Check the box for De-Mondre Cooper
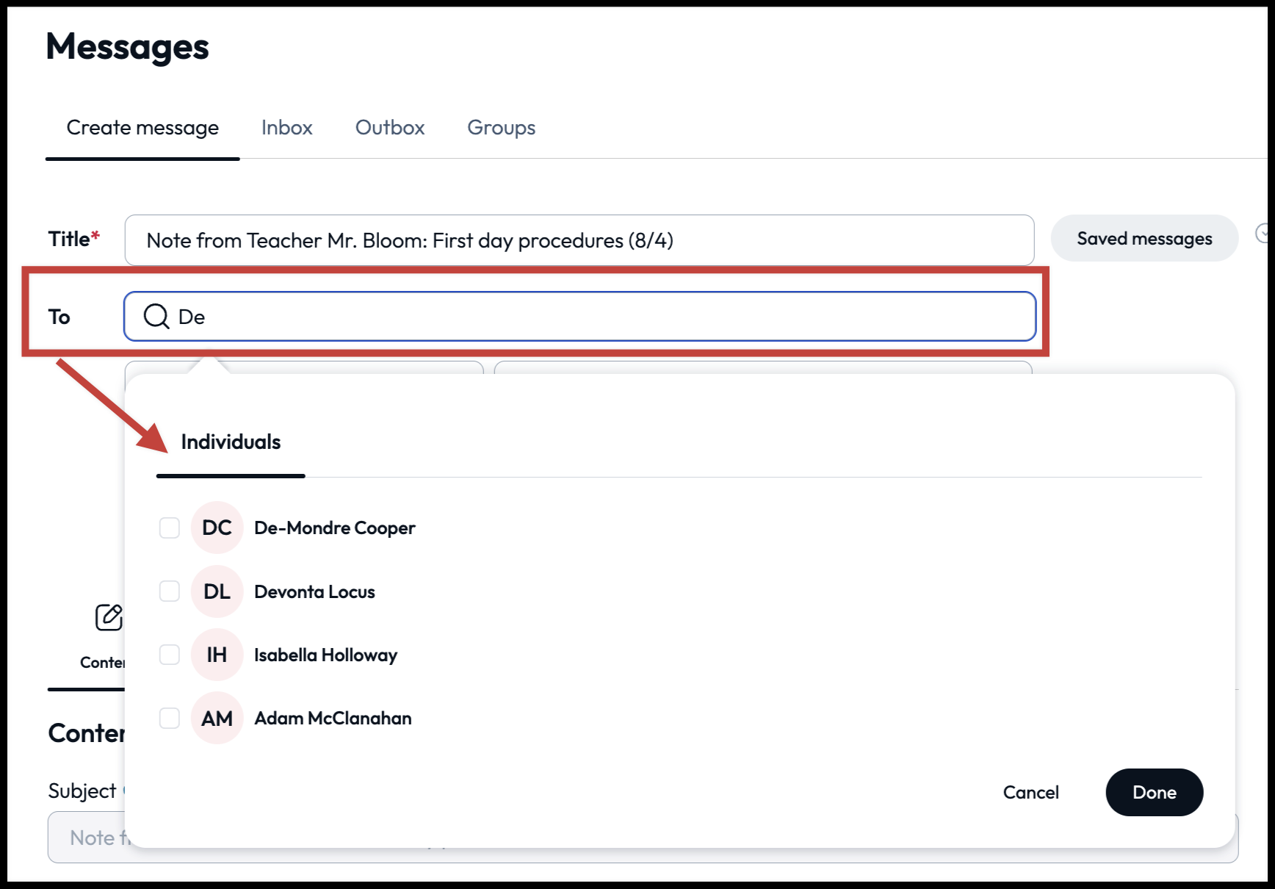This screenshot has width=1275, height=889. tap(170, 528)
